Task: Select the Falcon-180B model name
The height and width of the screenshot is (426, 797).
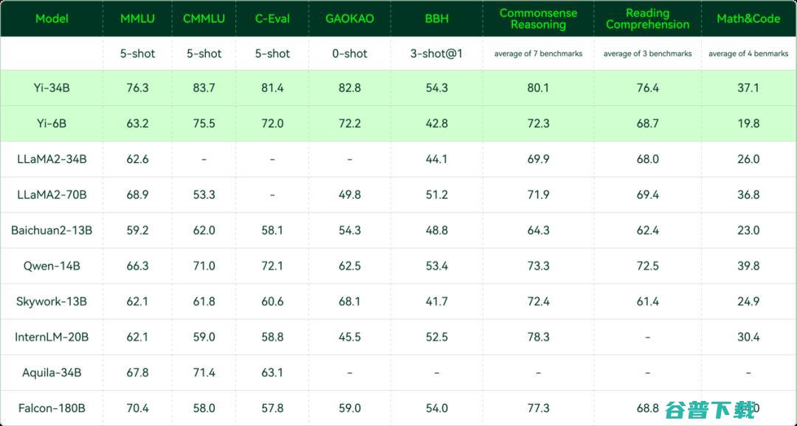Action: (52, 408)
